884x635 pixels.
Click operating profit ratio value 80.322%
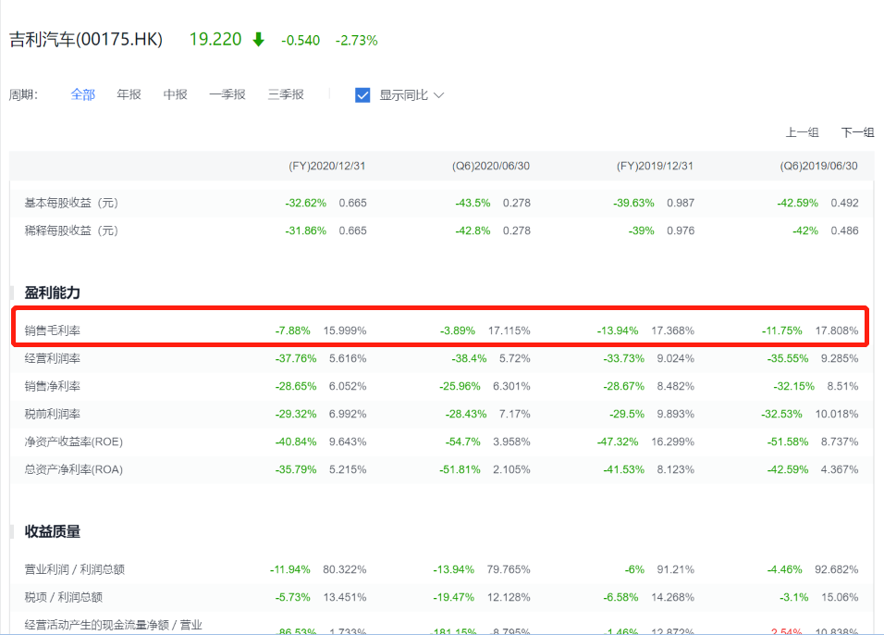coord(345,569)
